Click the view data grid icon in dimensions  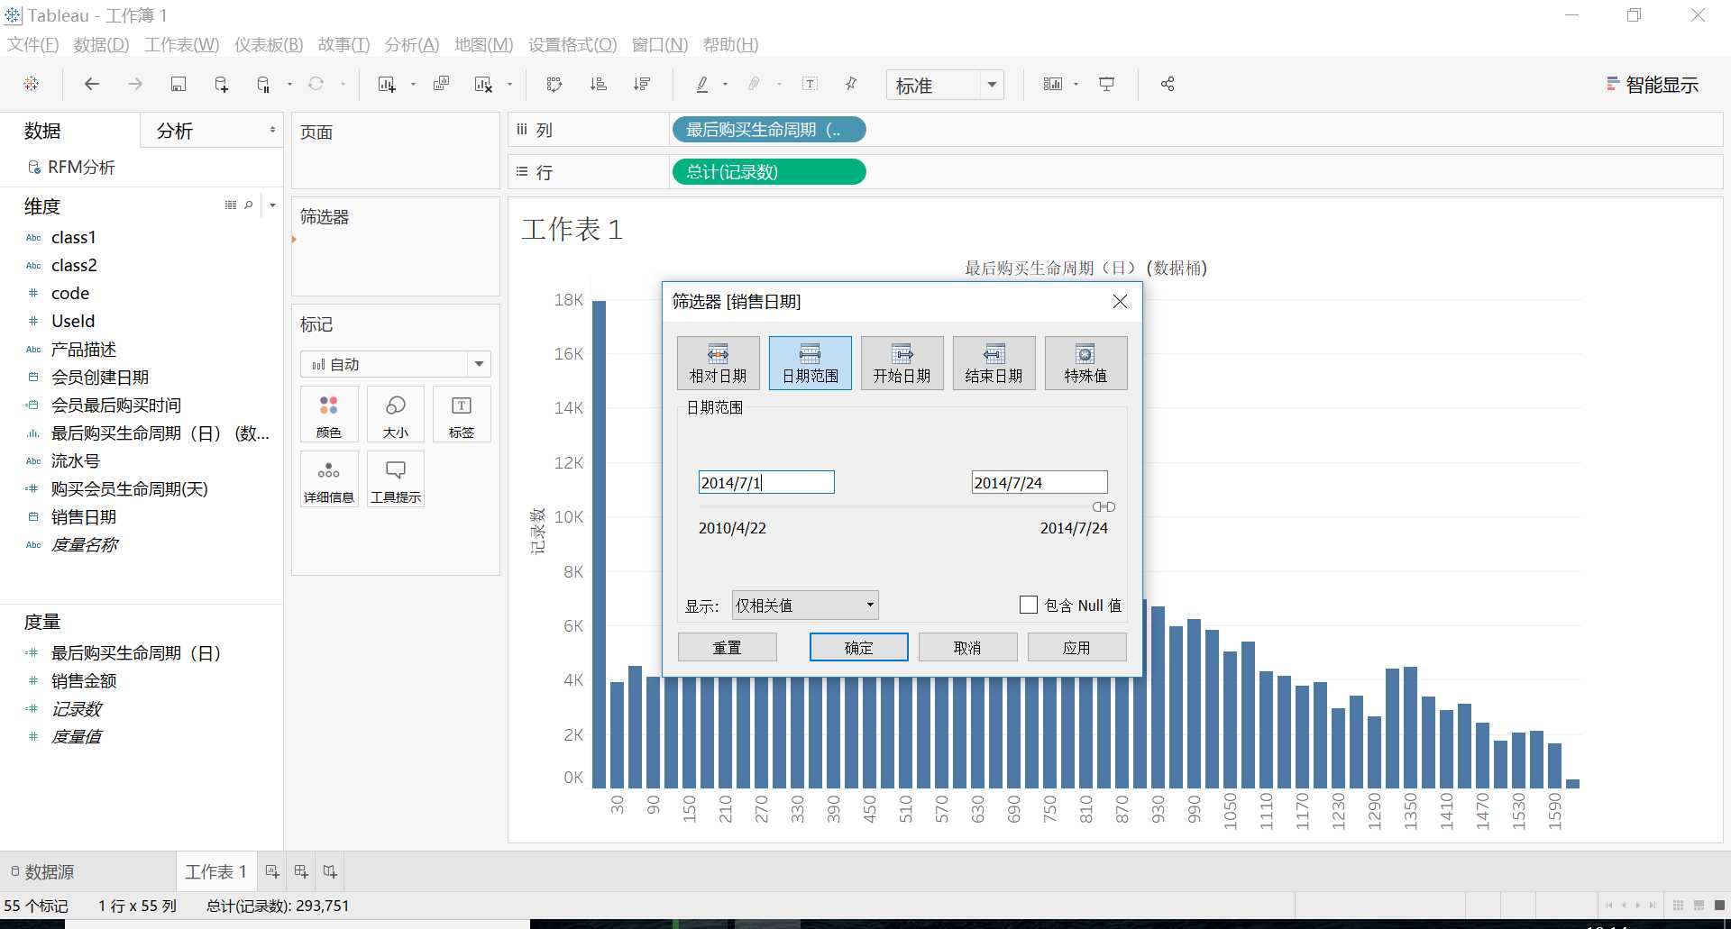pyautogui.click(x=230, y=205)
